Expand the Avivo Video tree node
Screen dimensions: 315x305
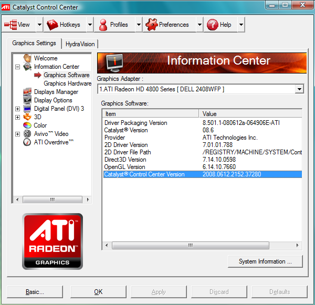tap(18, 134)
